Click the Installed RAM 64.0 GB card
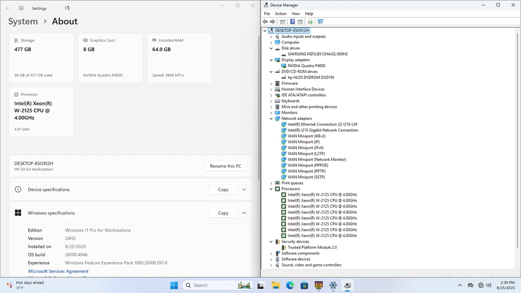This screenshot has width=521, height=293. [x=180, y=58]
